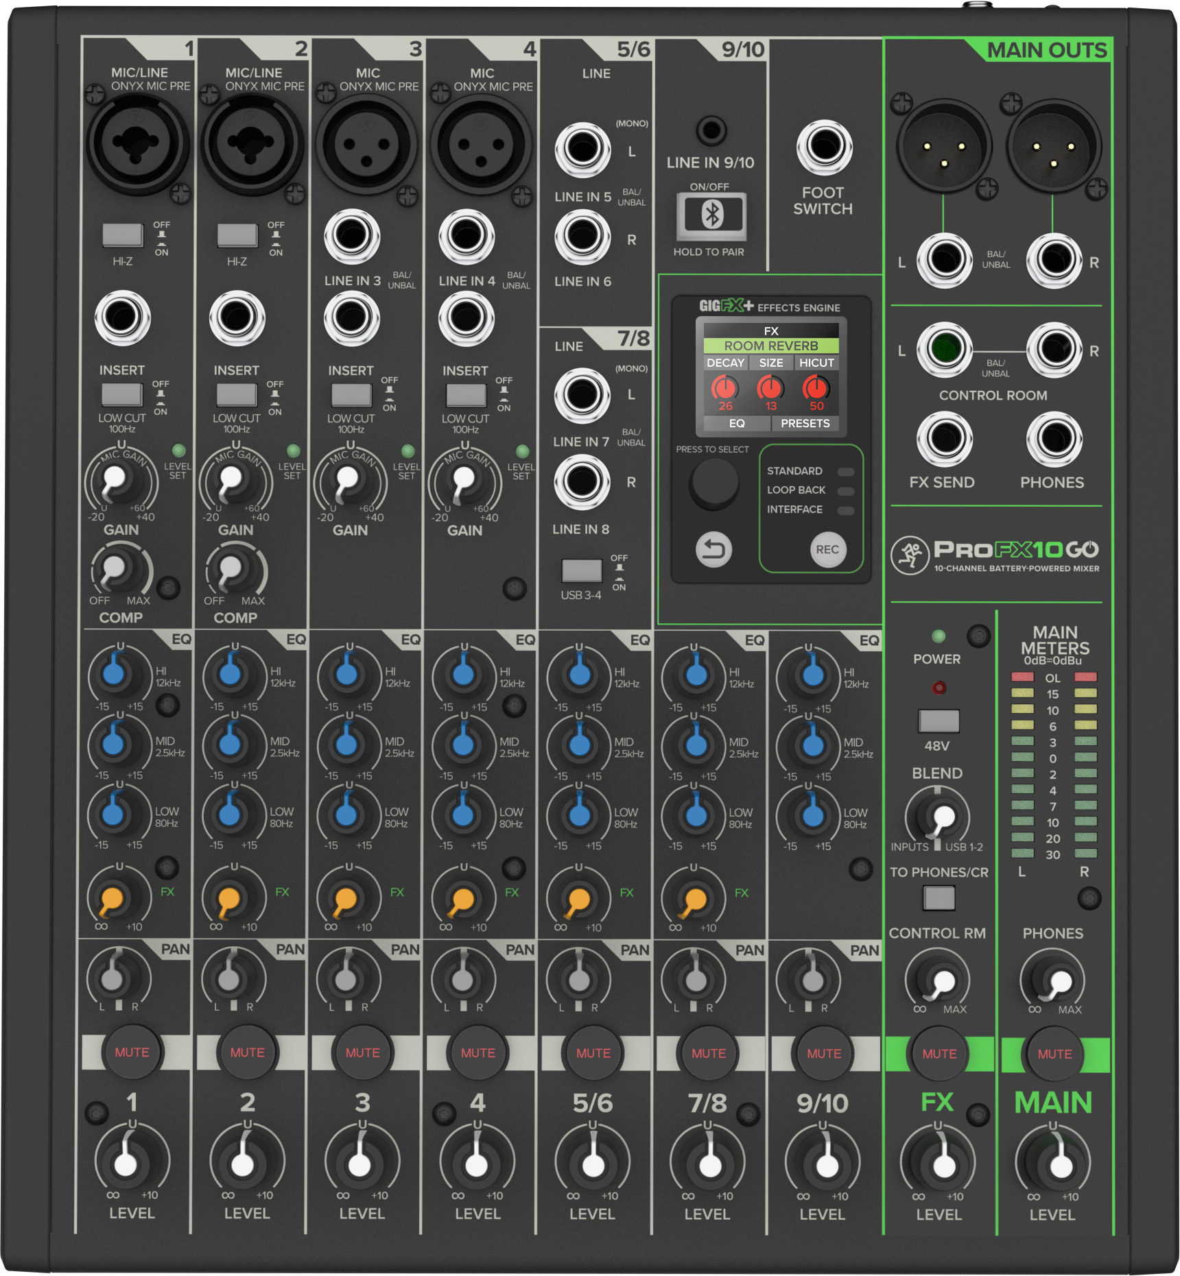Click the DECAY parameter knob on FX display

coord(724,389)
